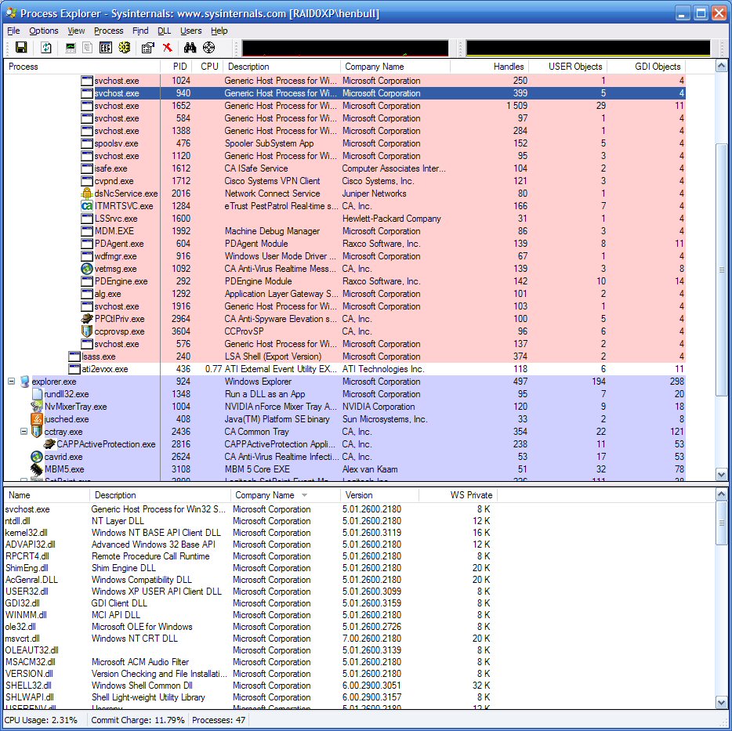Open the DLL menu
Image resolution: width=732 pixels, height=731 pixels.
(x=165, y=31)
